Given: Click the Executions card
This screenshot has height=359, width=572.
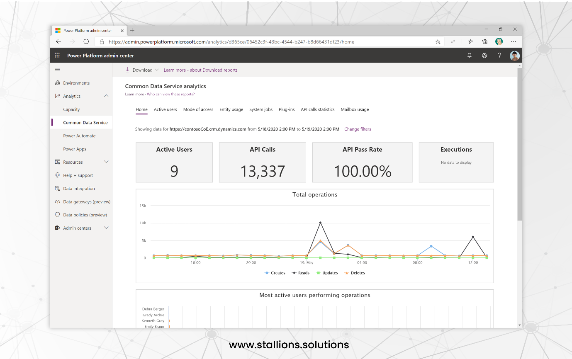Looking at the screenshot, I should [456, 163].
